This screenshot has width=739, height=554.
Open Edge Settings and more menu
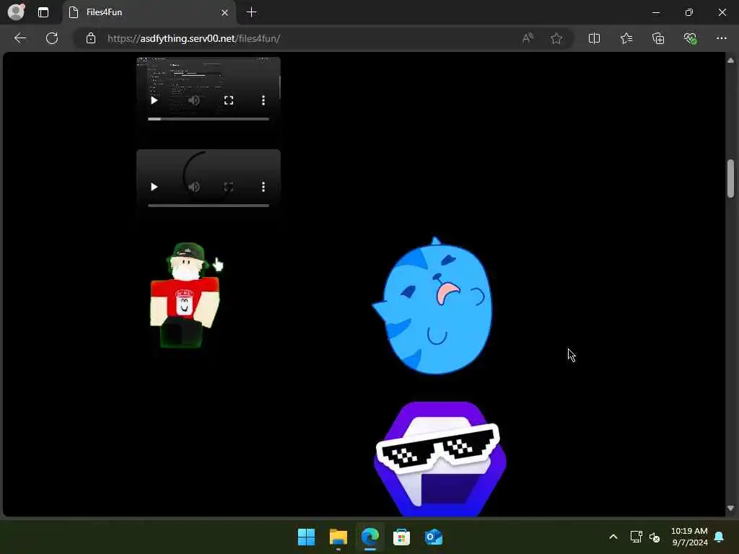point(722,38)
